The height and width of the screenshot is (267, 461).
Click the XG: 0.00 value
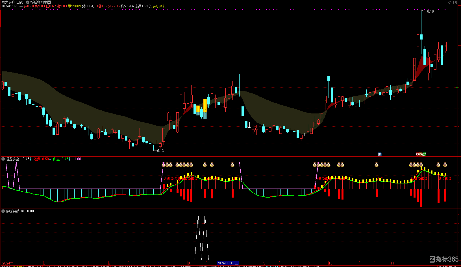[27, 211]
